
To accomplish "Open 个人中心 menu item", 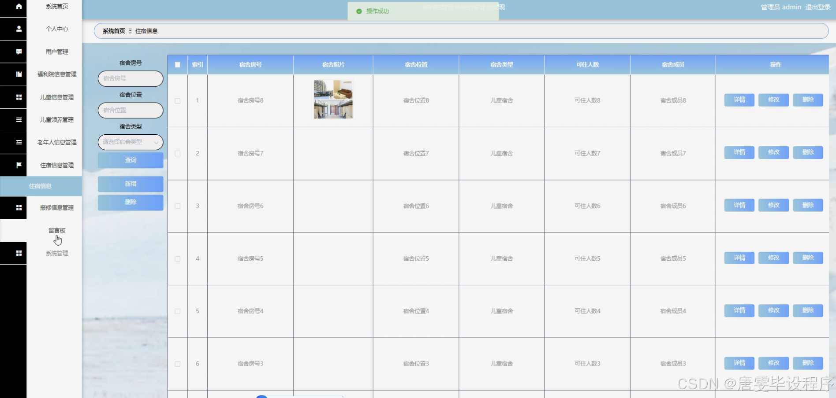I will point(57,29).
